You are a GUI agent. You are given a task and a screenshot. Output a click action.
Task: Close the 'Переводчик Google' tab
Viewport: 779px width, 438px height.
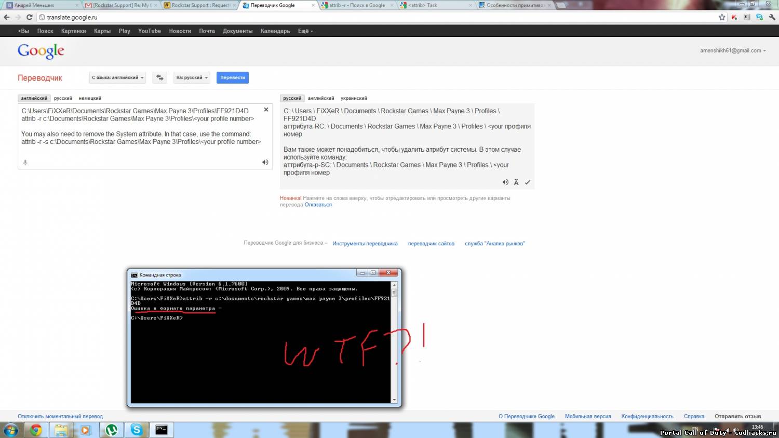point(313,5)
